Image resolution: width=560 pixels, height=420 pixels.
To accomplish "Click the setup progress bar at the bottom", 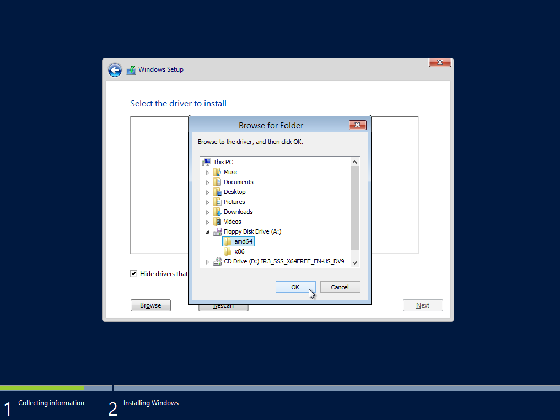I will pyautogui.click(x=280, y=388).
